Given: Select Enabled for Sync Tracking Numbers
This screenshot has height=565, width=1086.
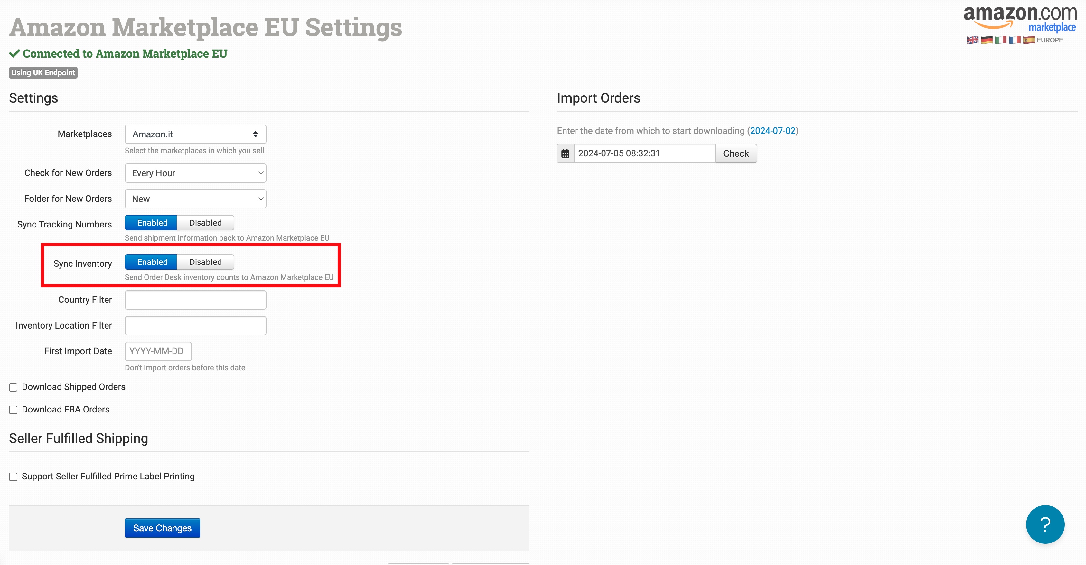Looking at the screenshot, I should pyautogui.click(x=152, y=223).
